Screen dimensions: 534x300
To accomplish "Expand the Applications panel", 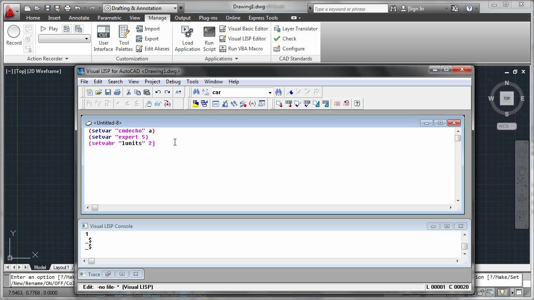I will pos(222,59).
